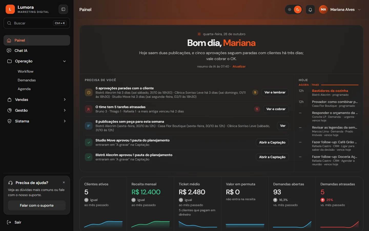Screen dimensions: 369x231
Task: Open Fazer follow-up: Café Grão item
Action: [x=329, y=146]
